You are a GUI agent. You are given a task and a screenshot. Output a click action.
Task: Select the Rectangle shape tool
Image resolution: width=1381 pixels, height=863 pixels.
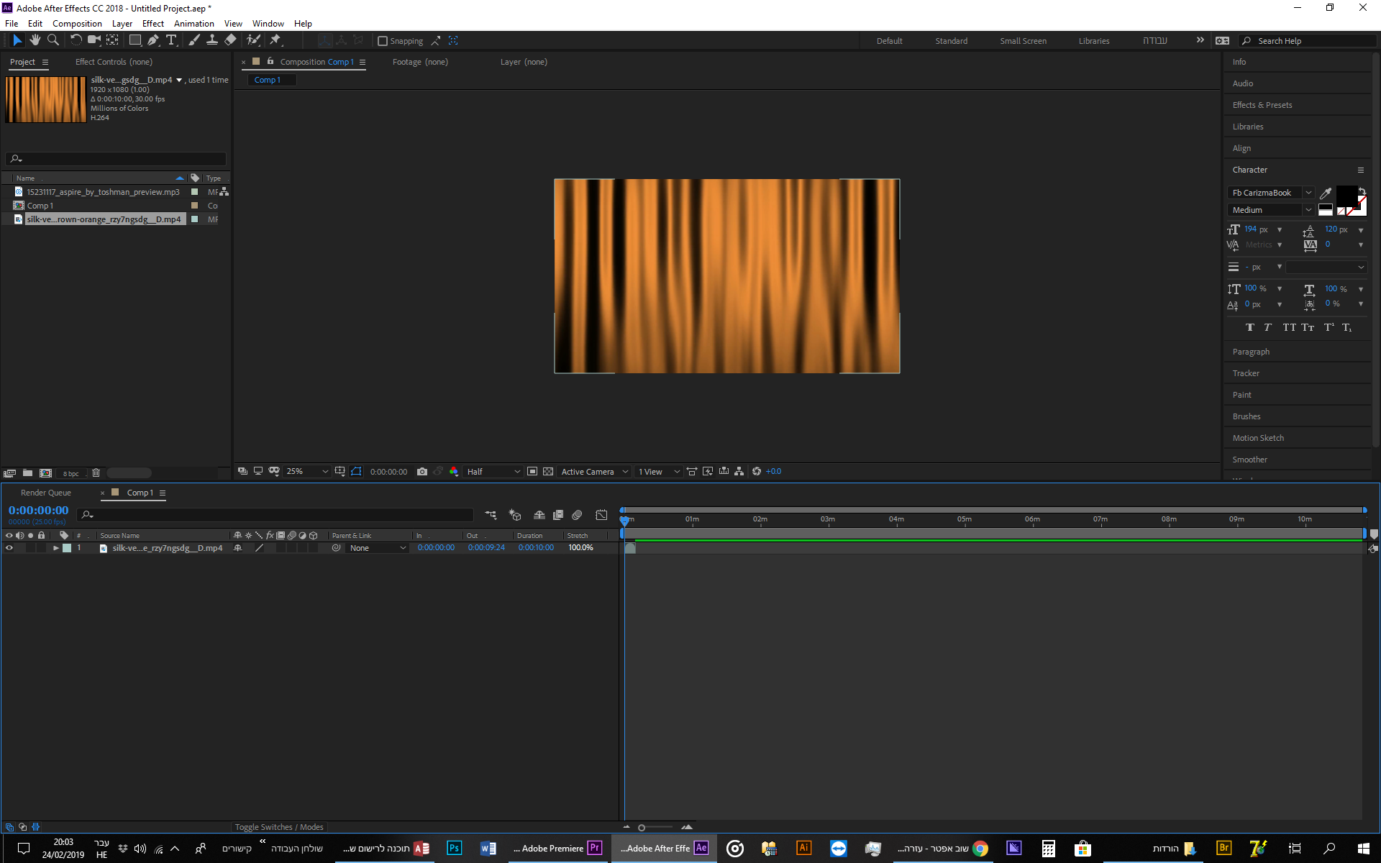coord(135,40)
